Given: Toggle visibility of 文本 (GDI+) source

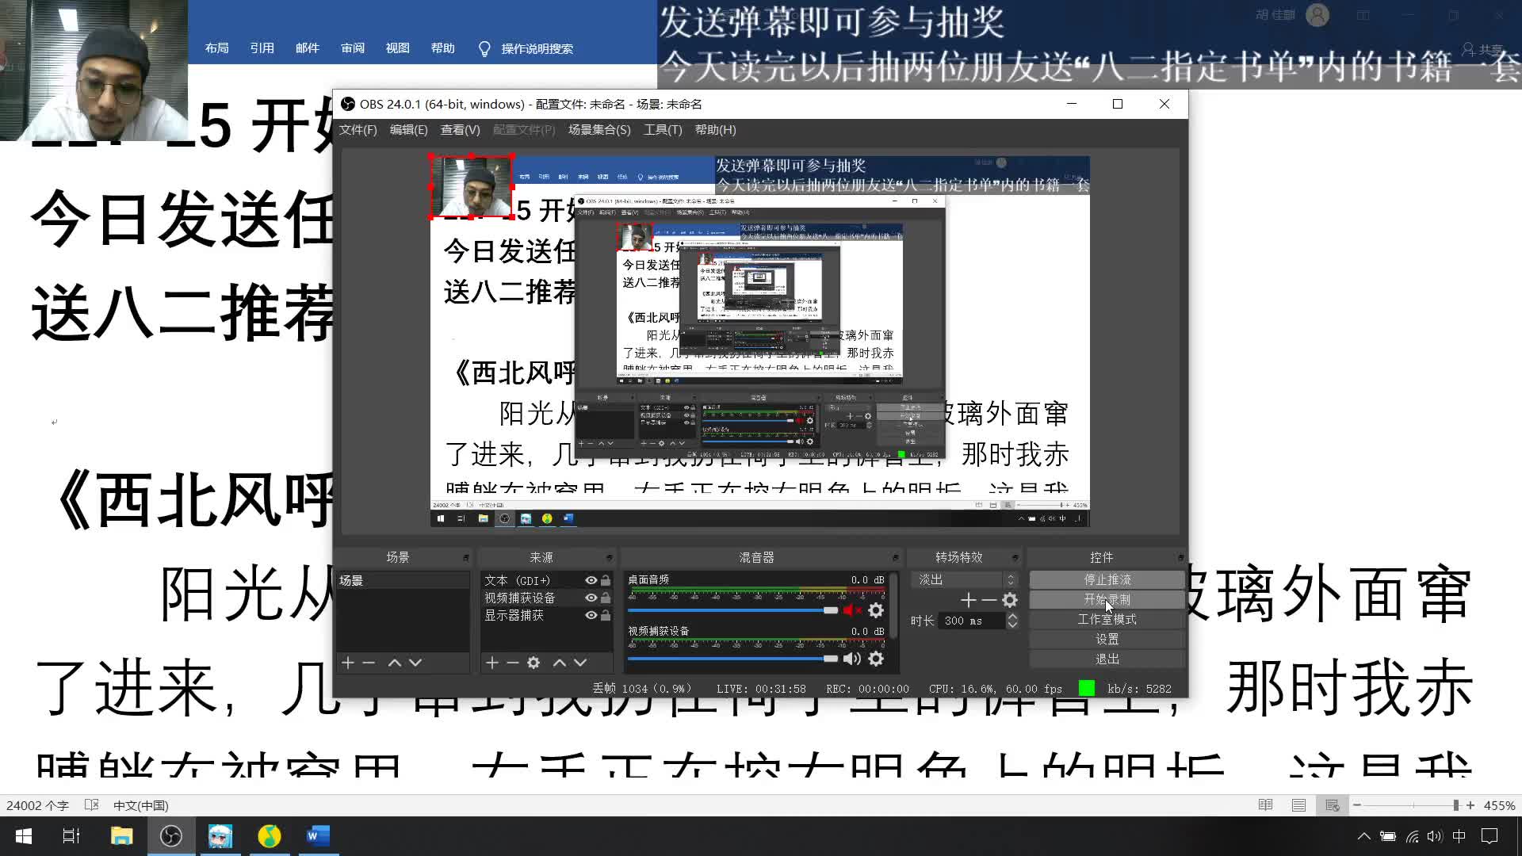Looking at the screenshot, I should [591, 580].
